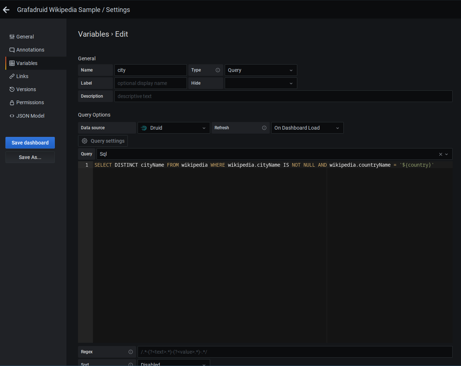The image size is (461, 366).
Task: Click the Versions history icon
Action: [12, 89]
